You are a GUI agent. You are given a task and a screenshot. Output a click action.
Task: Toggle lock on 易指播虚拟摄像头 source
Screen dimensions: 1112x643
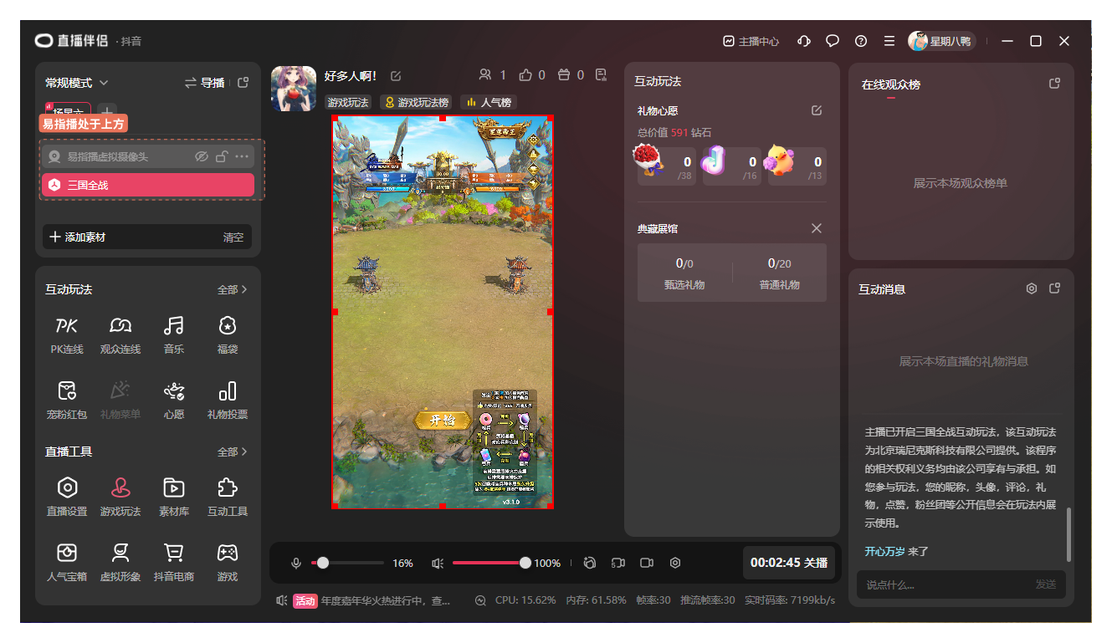[x=222, y=156]
